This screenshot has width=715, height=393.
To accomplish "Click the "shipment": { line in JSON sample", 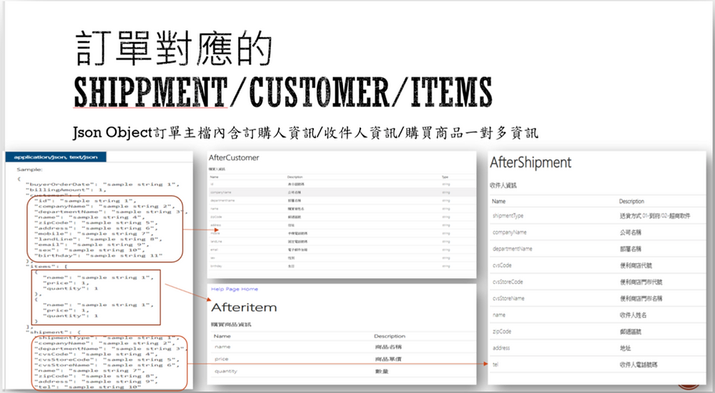I will point(54,332).
